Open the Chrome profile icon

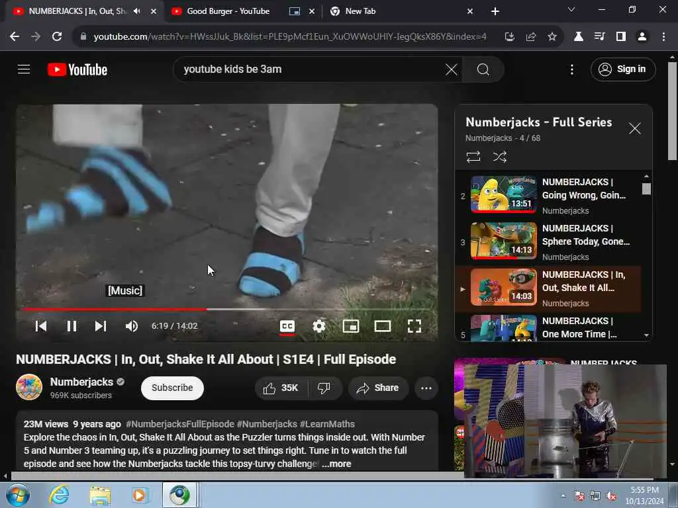(x=642, y=37)
